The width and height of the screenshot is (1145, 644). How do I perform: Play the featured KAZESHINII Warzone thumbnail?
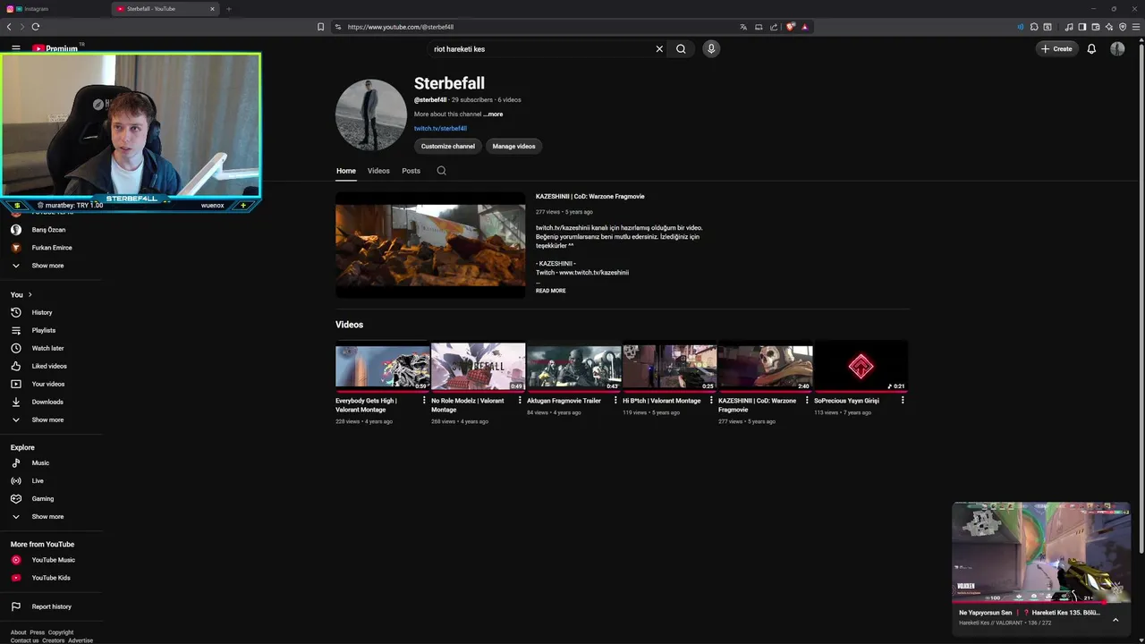click(430, 245)
